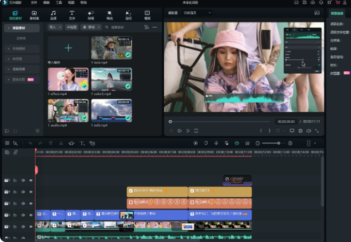The width and height of the screenshot is (351, 242).
Task: Expand the preview quality dropdown
Action: pos(197,12)
